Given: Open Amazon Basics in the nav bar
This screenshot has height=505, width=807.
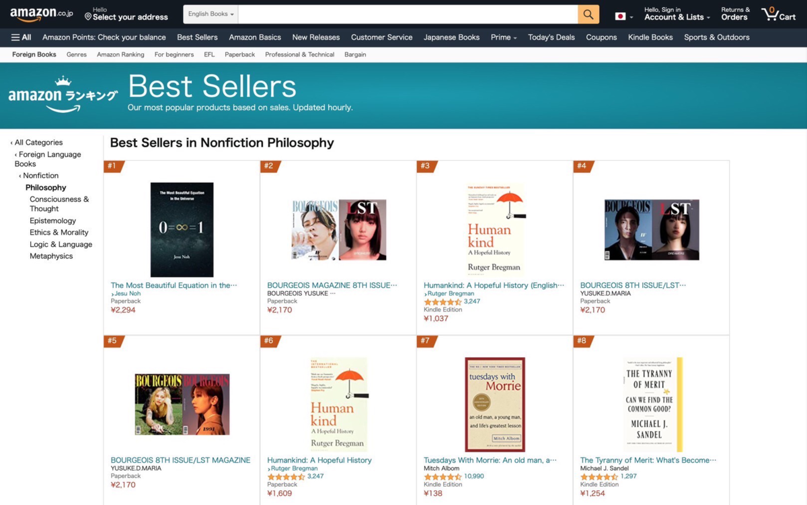Looking at the screenshot, I should [x=255, y=37].
